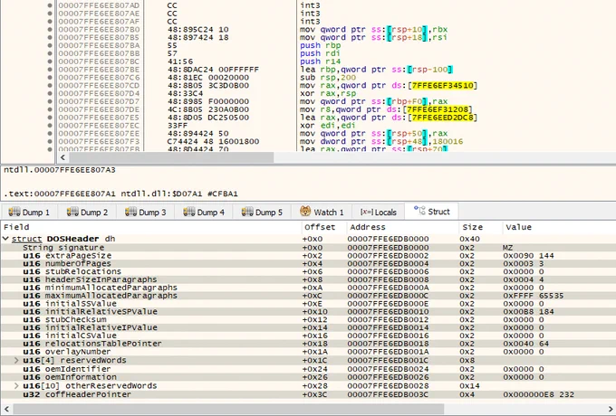616x416 pixels.
Task: Click the Struct tab tree icon
Action: pyautogui.click(x=419, y=211)
